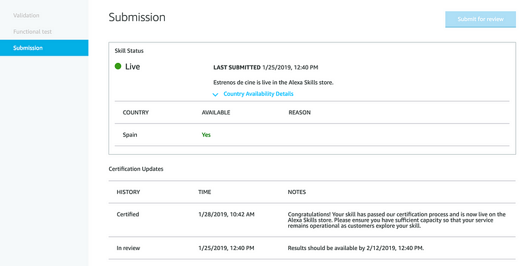
Task: Select the Spain country row
Action: click(131, 134)
